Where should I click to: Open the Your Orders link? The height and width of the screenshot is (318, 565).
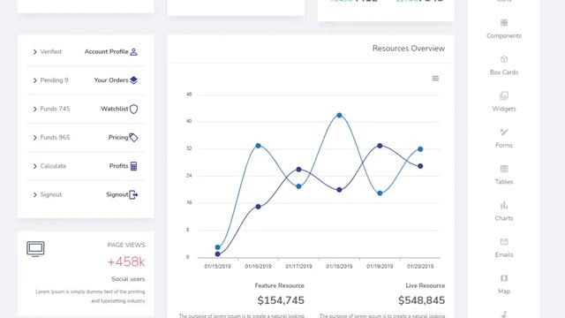[111, 80]
